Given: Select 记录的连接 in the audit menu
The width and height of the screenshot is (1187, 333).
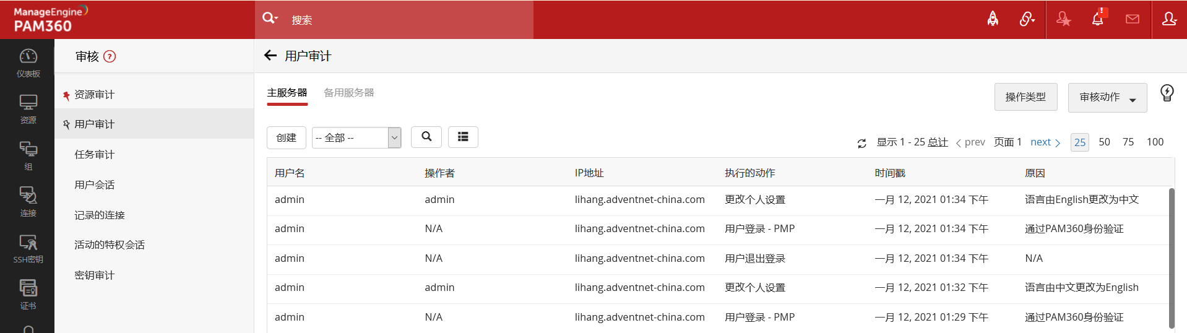Looking at the screenshot, I should tap(100, 215).
